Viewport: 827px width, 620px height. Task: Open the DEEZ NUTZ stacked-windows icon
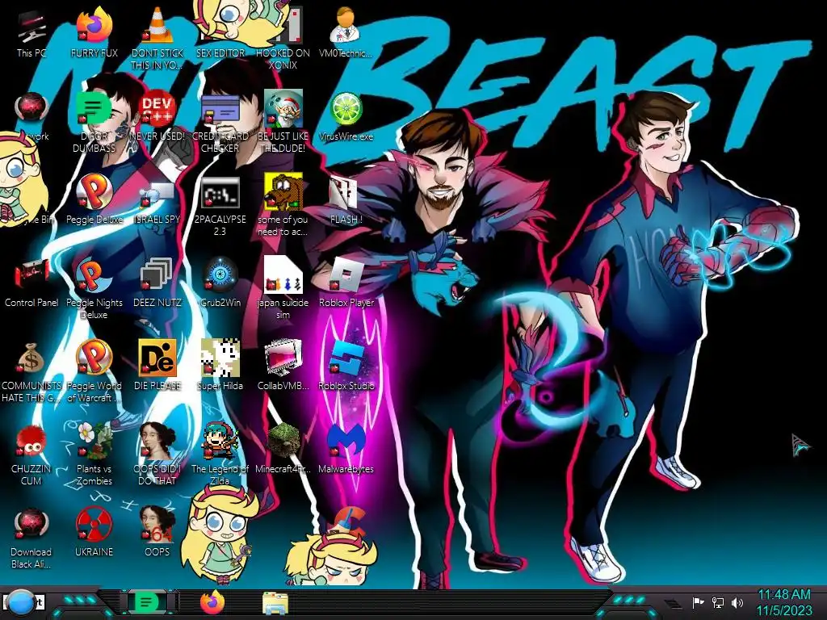157,283
